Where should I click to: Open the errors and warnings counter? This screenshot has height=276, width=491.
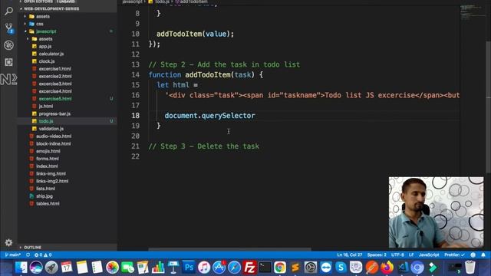pyautogui.click(x=43, y=255)
